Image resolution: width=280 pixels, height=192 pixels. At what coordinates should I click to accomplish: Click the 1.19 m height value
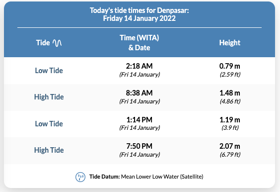point(230,120)
